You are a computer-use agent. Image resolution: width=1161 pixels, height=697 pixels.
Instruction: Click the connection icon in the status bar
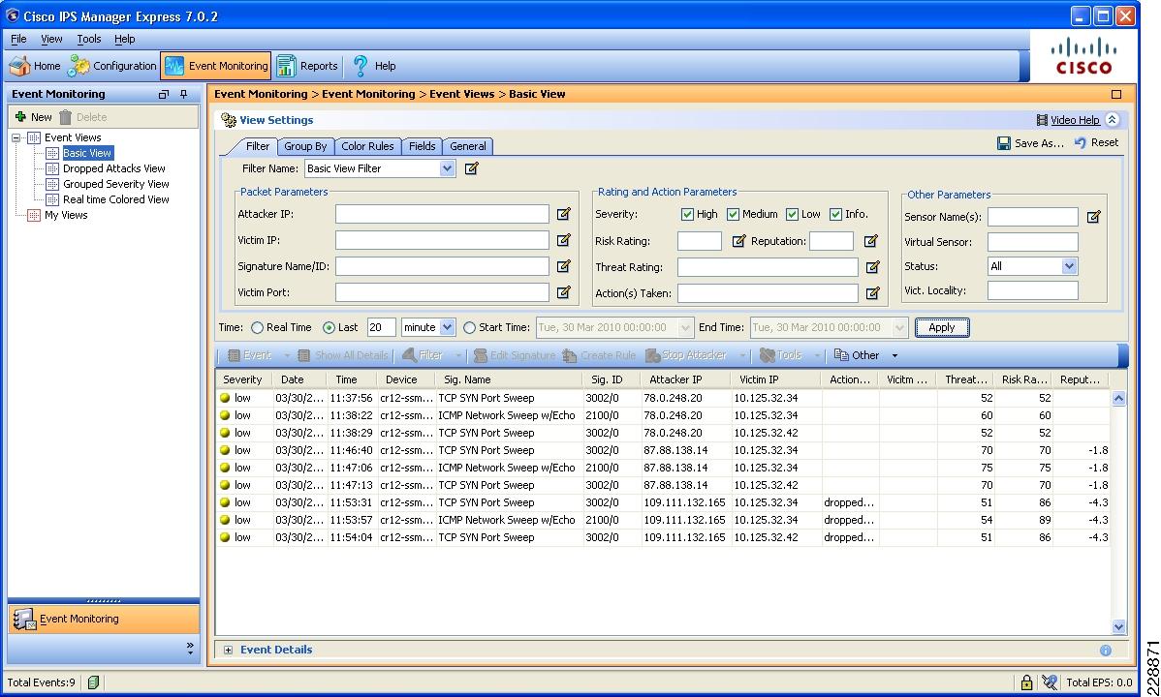coord(1050,682)
